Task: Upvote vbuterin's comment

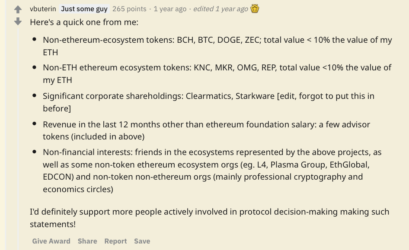Action: pos(18,9)
